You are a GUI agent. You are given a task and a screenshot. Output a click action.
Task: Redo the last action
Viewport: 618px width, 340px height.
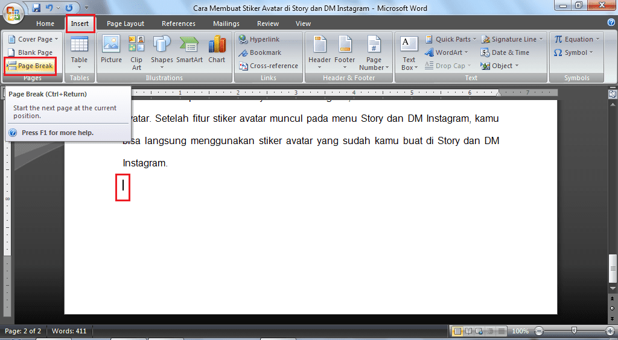click(69, 7)
